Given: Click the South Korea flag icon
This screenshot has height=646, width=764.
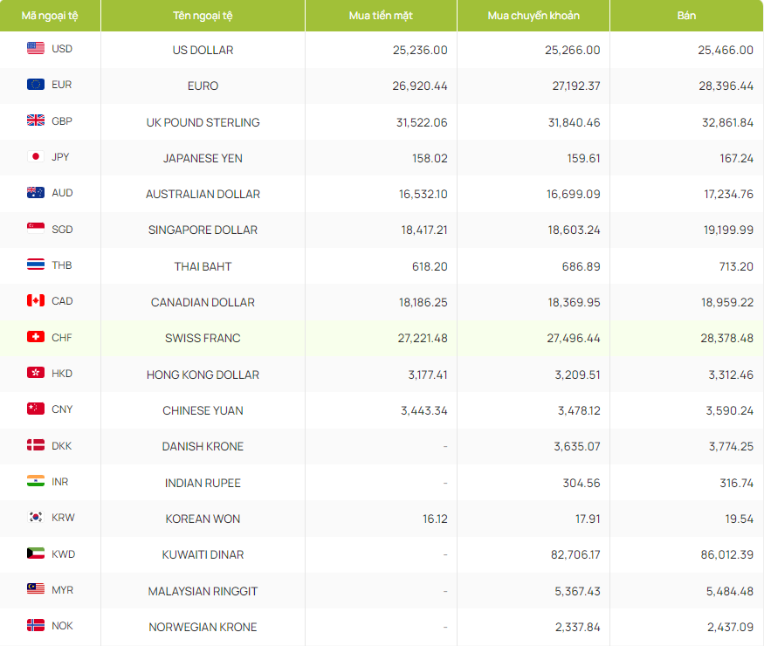Looking at the screenshot, I should point(36,518).
